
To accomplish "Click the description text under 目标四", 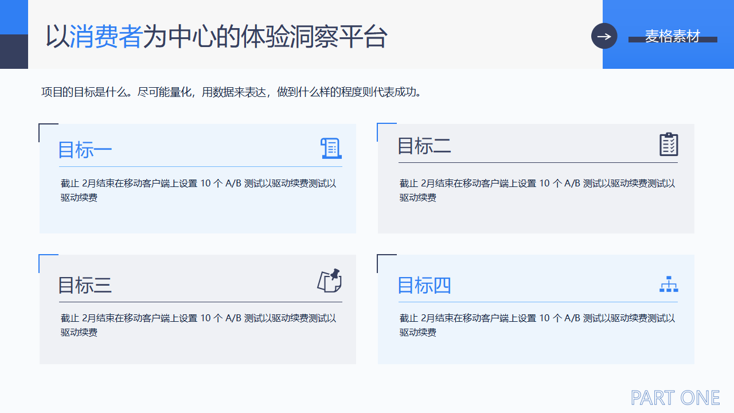I will tap(537, 325).
